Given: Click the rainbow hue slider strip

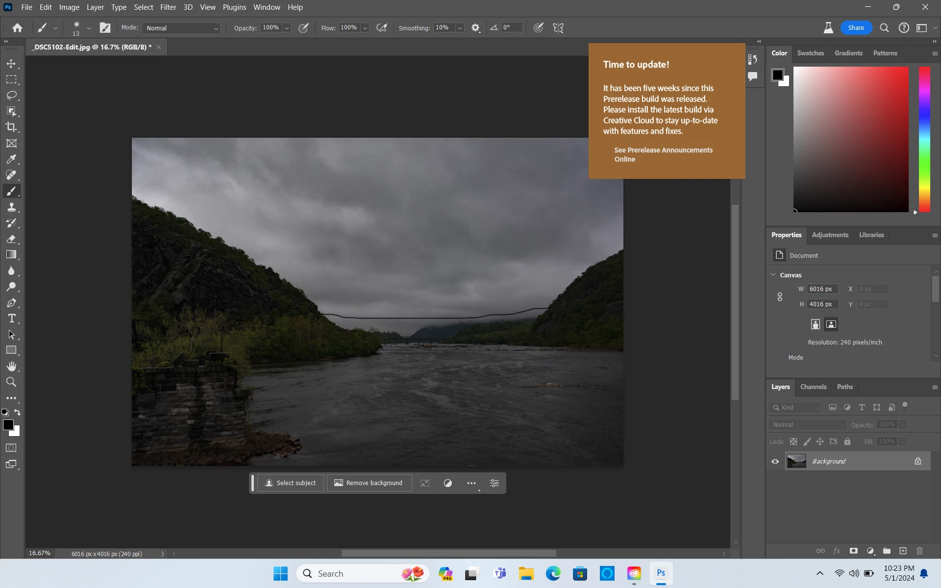Looking at the screenshot, I should (x=924, y=140).
